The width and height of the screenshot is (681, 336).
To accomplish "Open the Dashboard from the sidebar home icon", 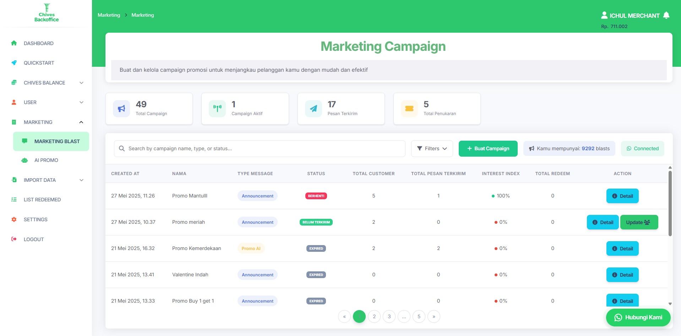I will pyautogui.click(x=14, y=43).
